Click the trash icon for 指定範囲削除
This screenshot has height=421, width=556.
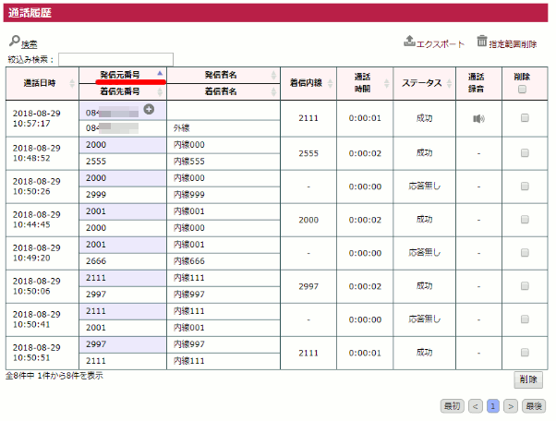tap(482, 41)
